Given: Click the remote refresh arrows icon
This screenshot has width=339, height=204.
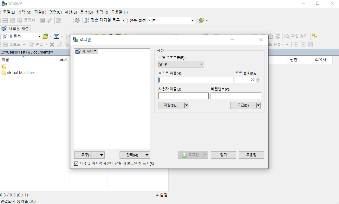Looking at the screenshot, I should 278,36.
